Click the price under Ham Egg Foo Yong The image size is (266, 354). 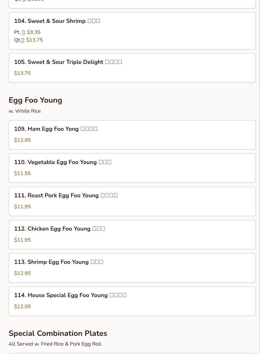[23, 140]
